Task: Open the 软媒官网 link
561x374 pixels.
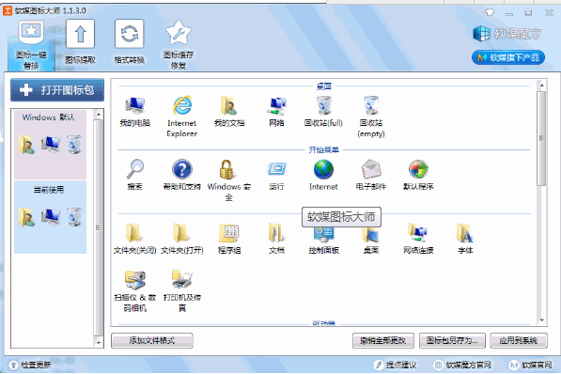Action: 531,365
